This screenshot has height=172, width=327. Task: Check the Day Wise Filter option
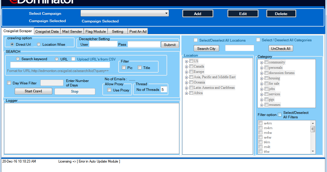8,83
